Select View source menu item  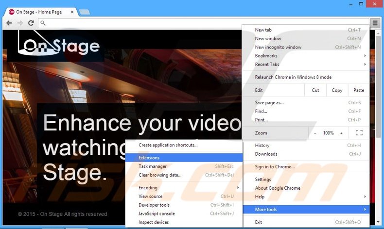tap(184, 196)
